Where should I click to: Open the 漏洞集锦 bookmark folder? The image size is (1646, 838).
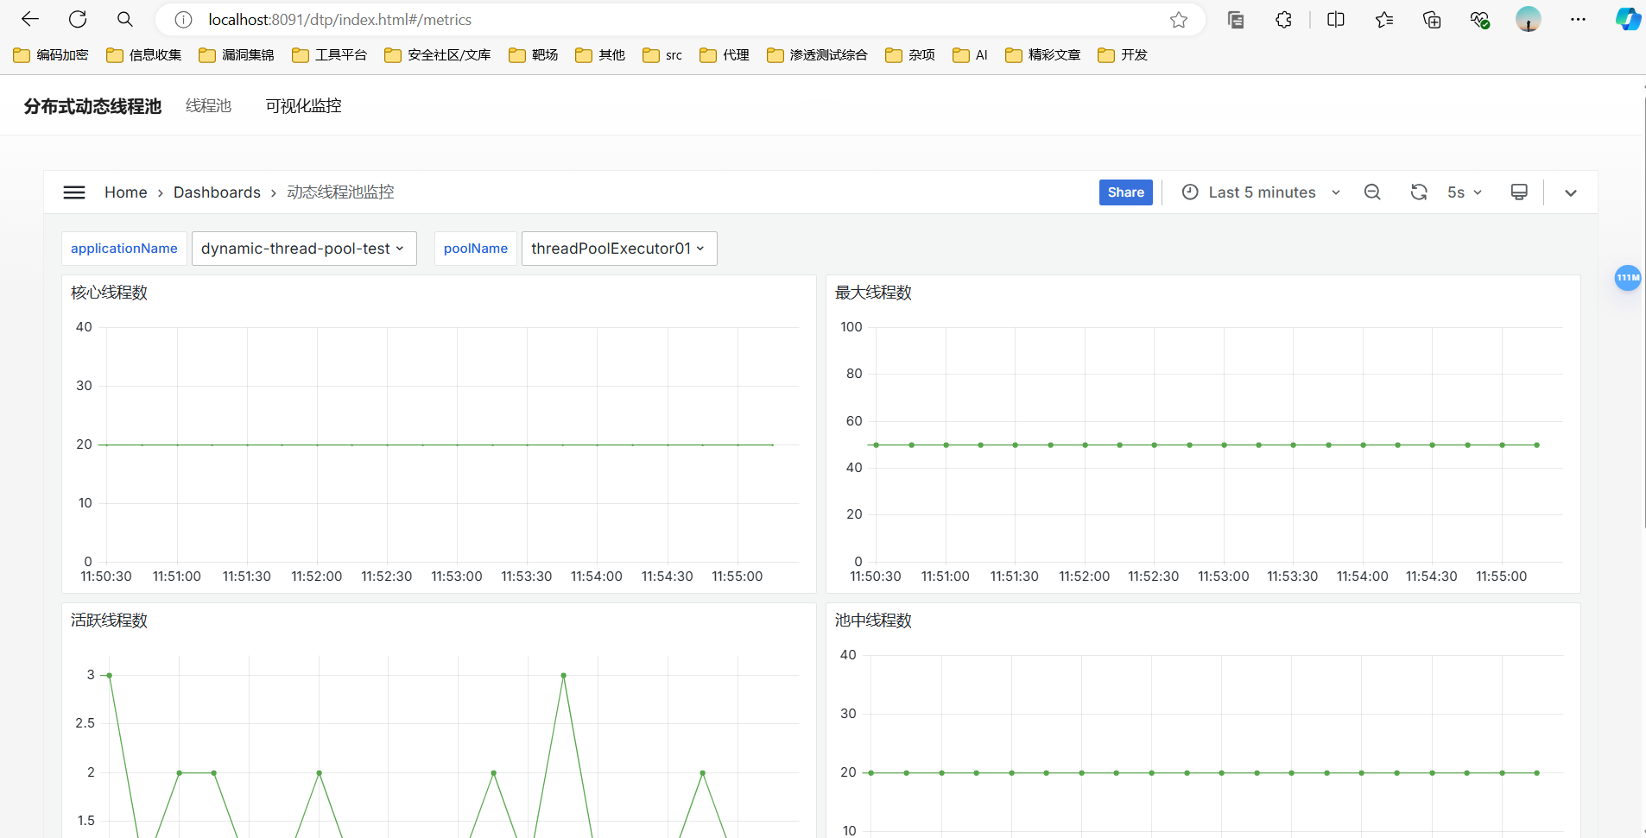coord(237,55)
